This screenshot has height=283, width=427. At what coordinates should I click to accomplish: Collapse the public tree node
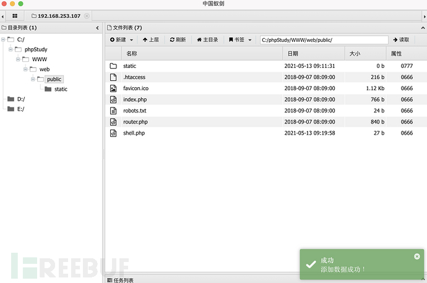(33, 79)
